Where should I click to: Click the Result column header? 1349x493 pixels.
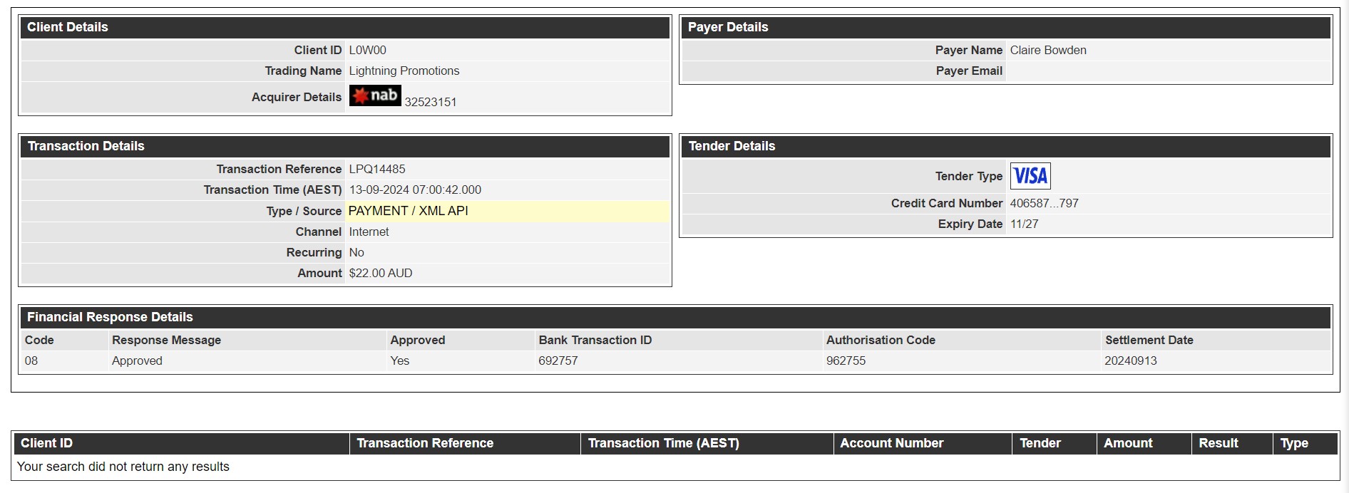click(x=1232, y=443)
